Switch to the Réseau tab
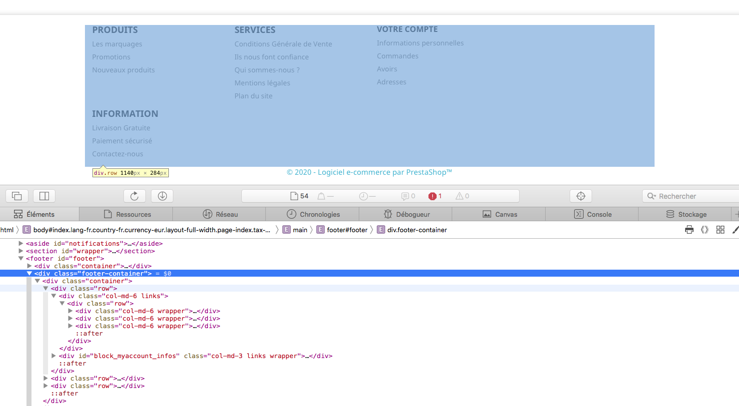Viewport: 739px width, 406px height. pyautogui.click(x=219, y=214)
